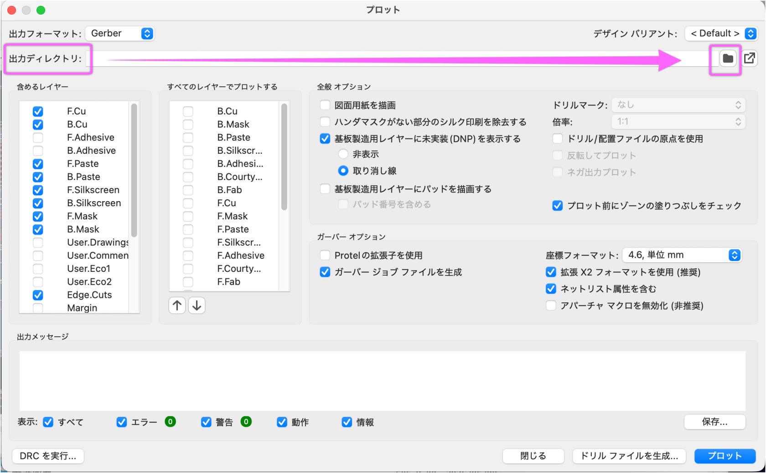766x473 pixels.
Task: Toggle the F.Silkscreen layer checkbox
Action: (x=38, y=190)
